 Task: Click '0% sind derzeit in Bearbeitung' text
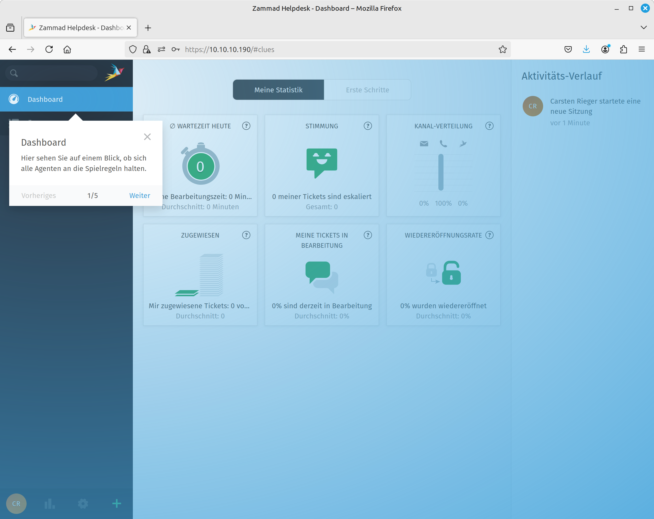pyautogui.click(x=322, y=305)
